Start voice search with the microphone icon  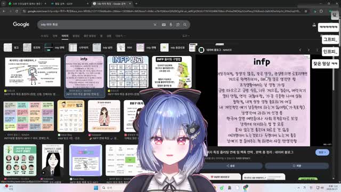point(170,25)
